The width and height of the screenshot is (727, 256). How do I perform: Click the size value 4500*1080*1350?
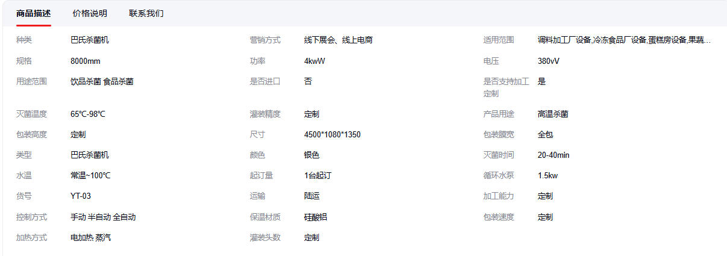point(332,134)
